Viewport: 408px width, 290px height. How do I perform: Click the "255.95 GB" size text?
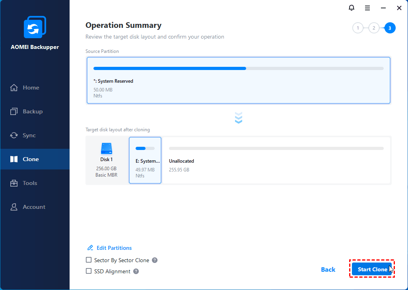[x=179, y=170]
